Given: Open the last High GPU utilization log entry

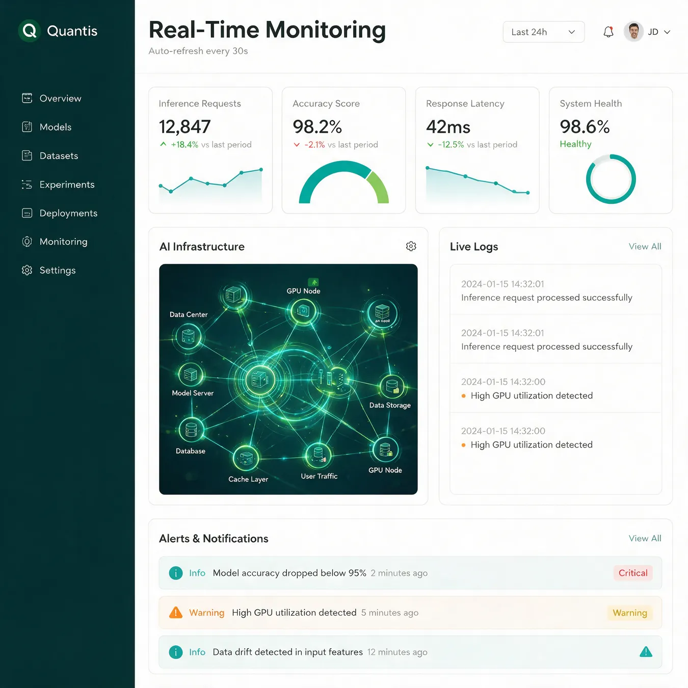Looking at the screenshot, I should pyautogui.click(x=556, y=438).
